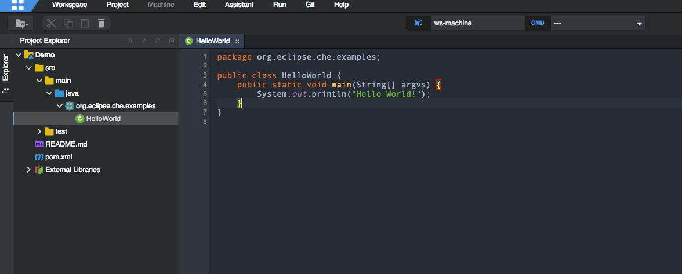Collapse all using Project Explorer arrows icon
682x274 pixels.
point(144,41)
